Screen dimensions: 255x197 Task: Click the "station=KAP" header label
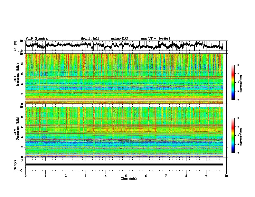tap(119, 39)
